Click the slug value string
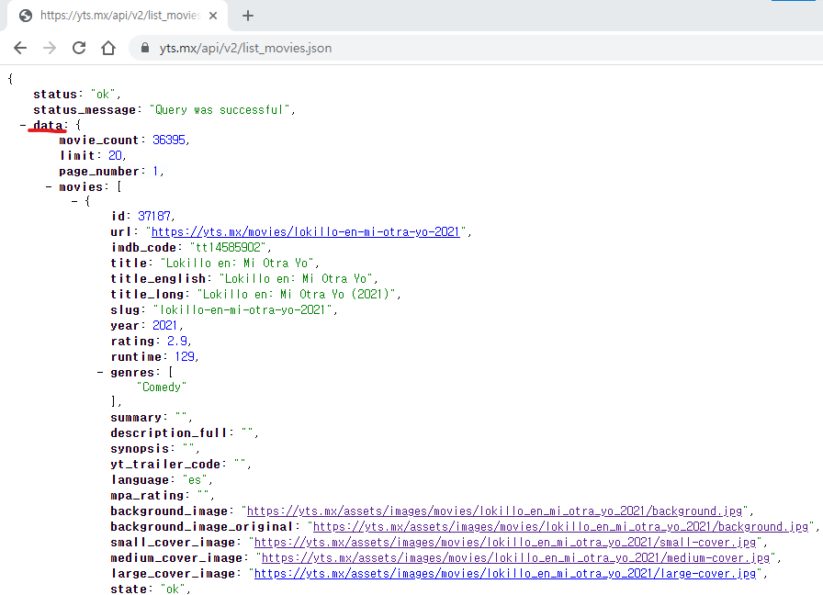Image resolution: width=823 pixels, height=595 pixels. [x=242, y=310]
